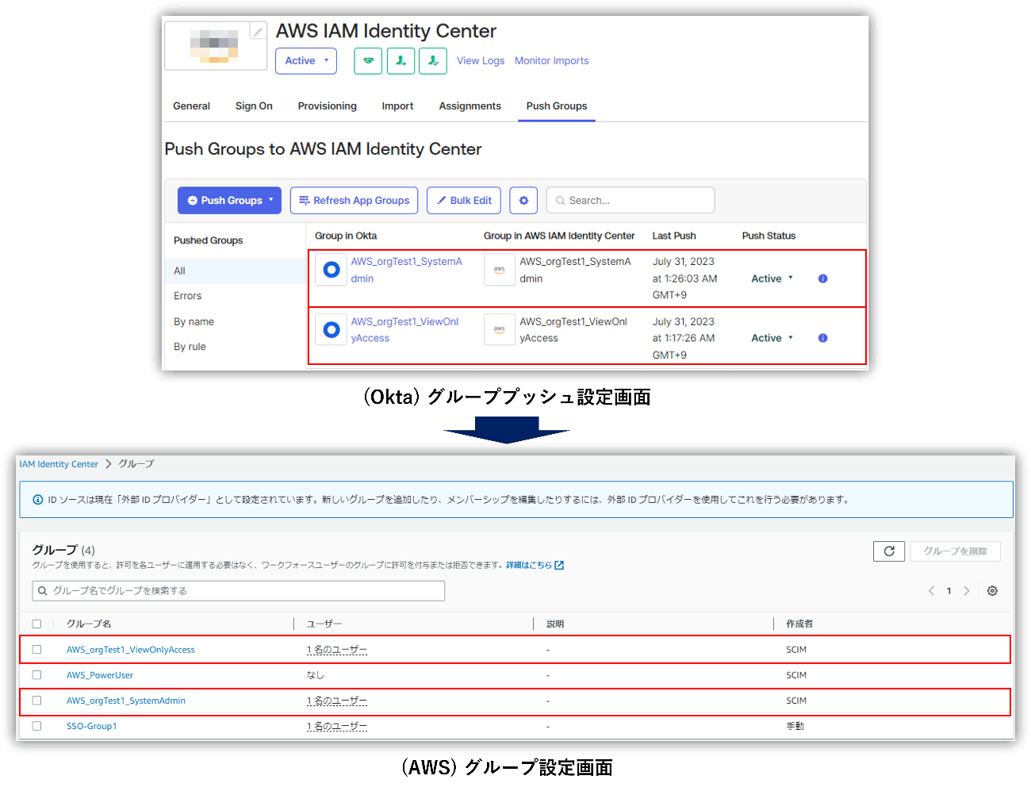Go to the previous page arrow in AWS pagination
This screenshot has width=1031, height=791.
click(931, 591)
